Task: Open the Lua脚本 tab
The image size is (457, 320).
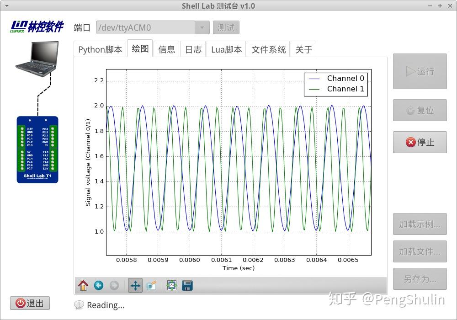Action: coord(226,49)
